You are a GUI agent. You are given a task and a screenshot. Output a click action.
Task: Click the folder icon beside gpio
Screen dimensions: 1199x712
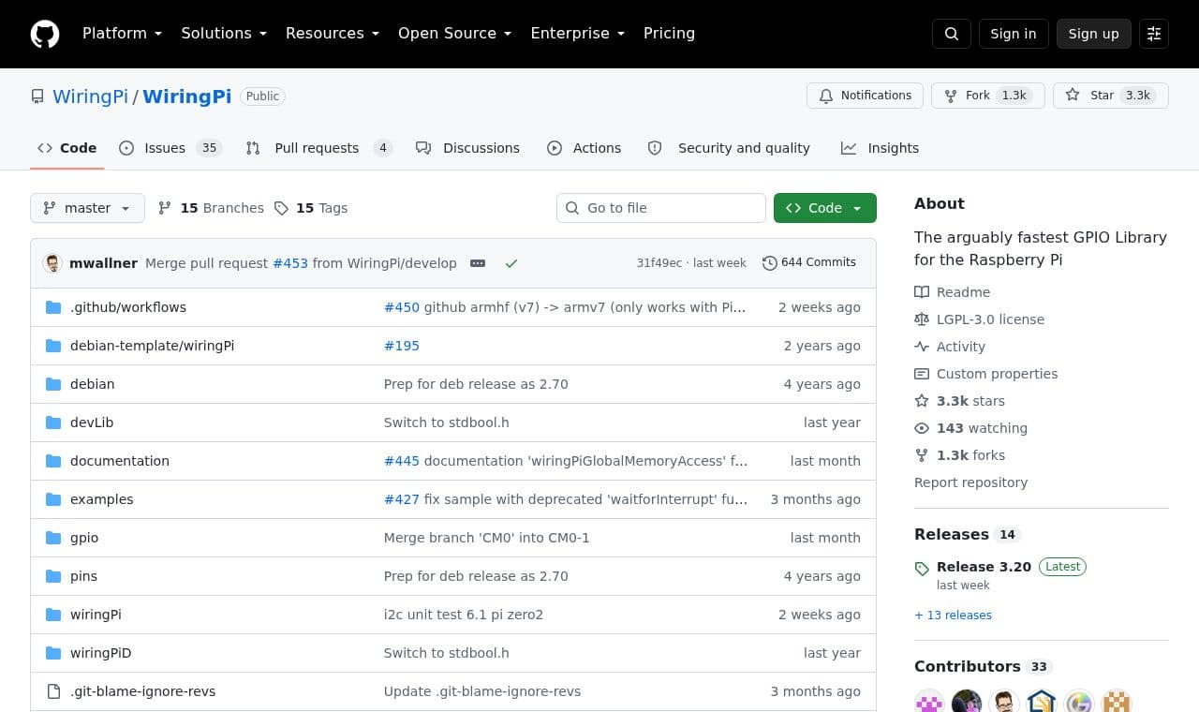tap(53, 538)
